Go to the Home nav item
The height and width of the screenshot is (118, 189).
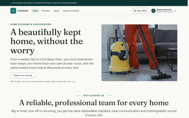tap(35, 11)
